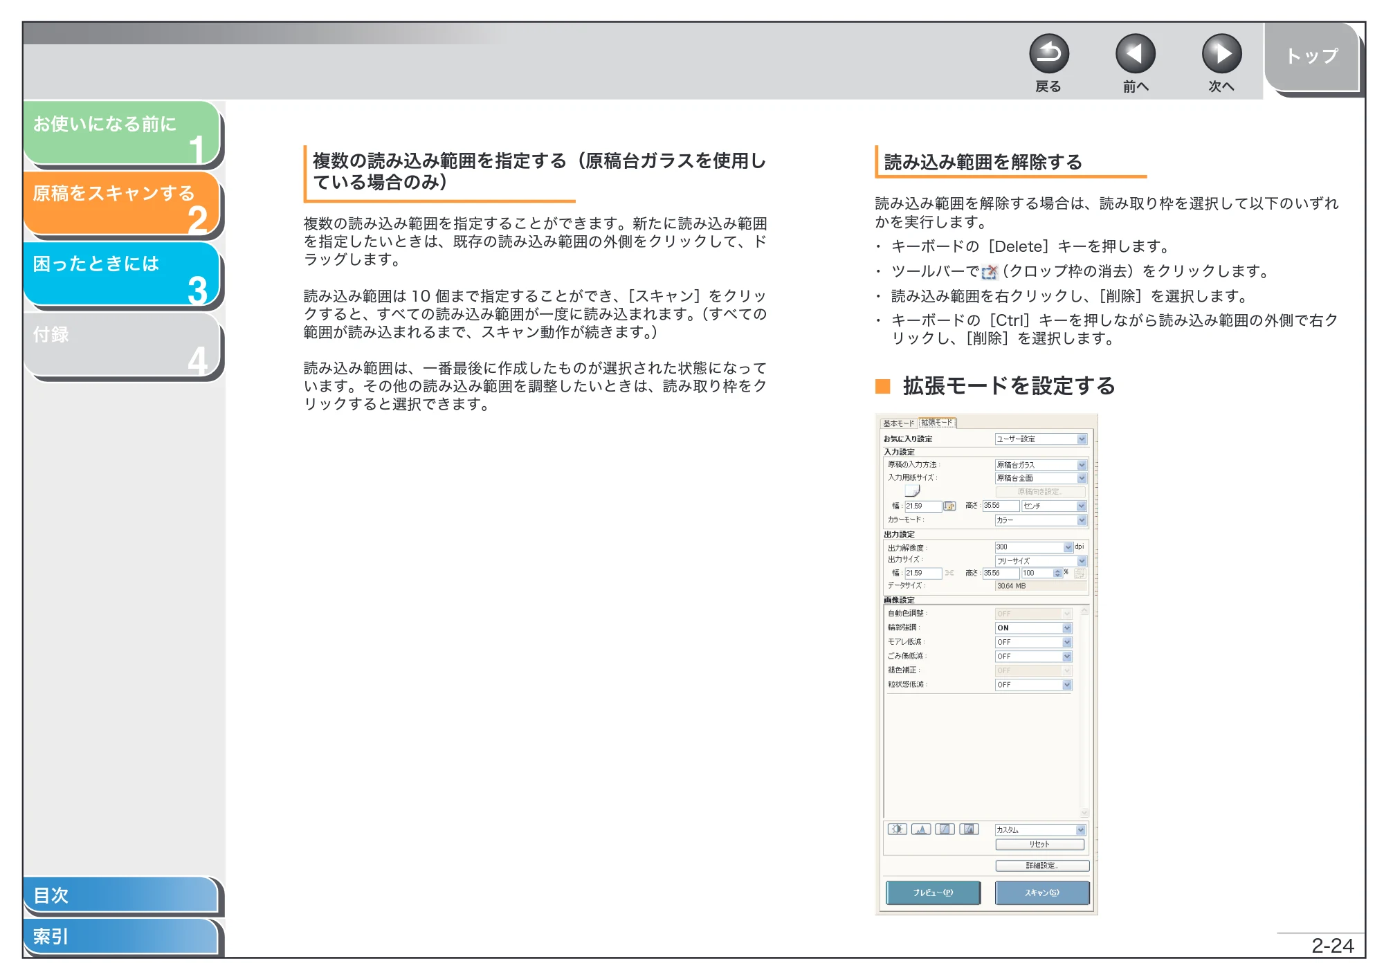Screen dimensions: 1384x979
Task: Click the 画像設定 list scrollbar down arrow
Action: pyautogui.click(x=1084, y=812)
